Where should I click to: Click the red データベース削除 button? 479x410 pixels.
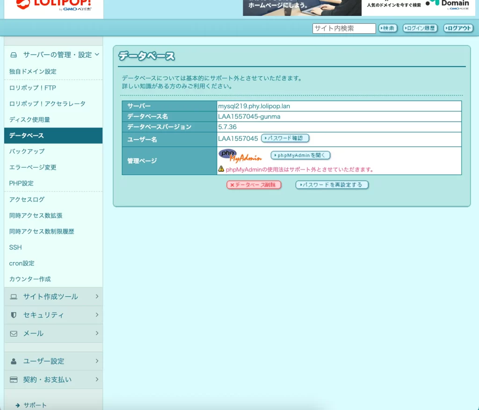point(254,185)
